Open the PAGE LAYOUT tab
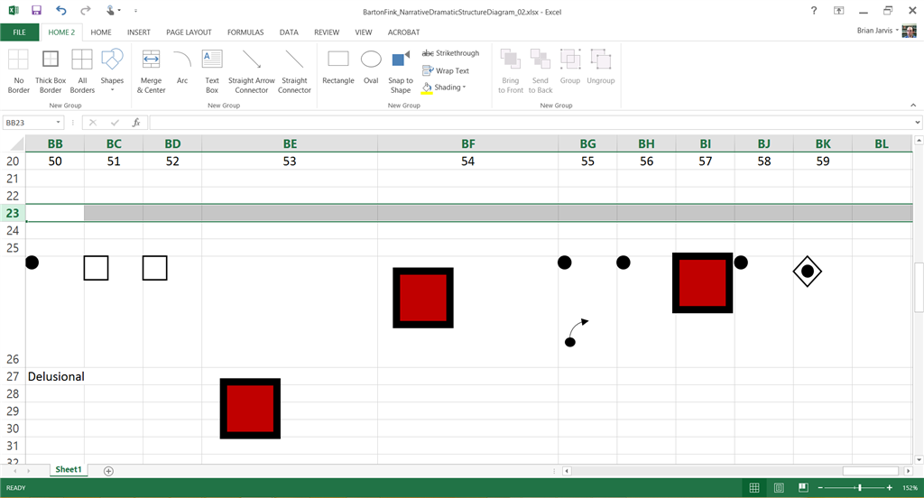 189,32
